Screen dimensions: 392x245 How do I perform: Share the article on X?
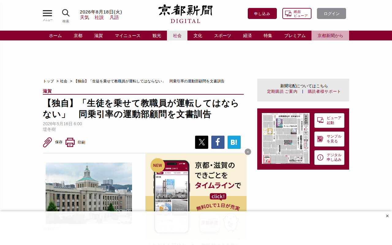point(202,142)
